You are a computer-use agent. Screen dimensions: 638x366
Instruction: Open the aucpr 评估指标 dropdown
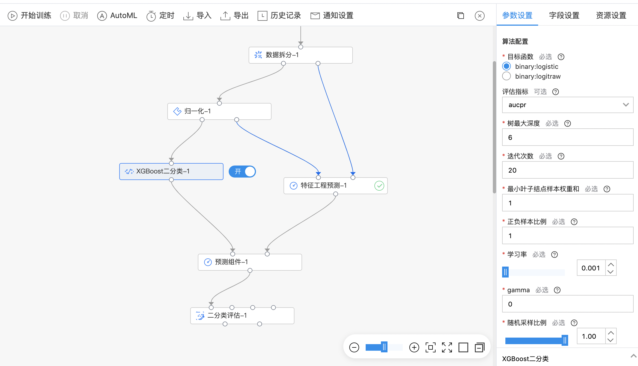[x=568, y=105]
